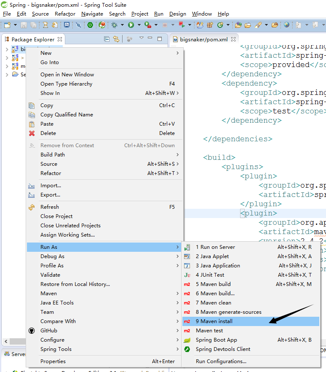Select Maven test in submenu
The image size is (326, 372).
(x=251, y=331)
